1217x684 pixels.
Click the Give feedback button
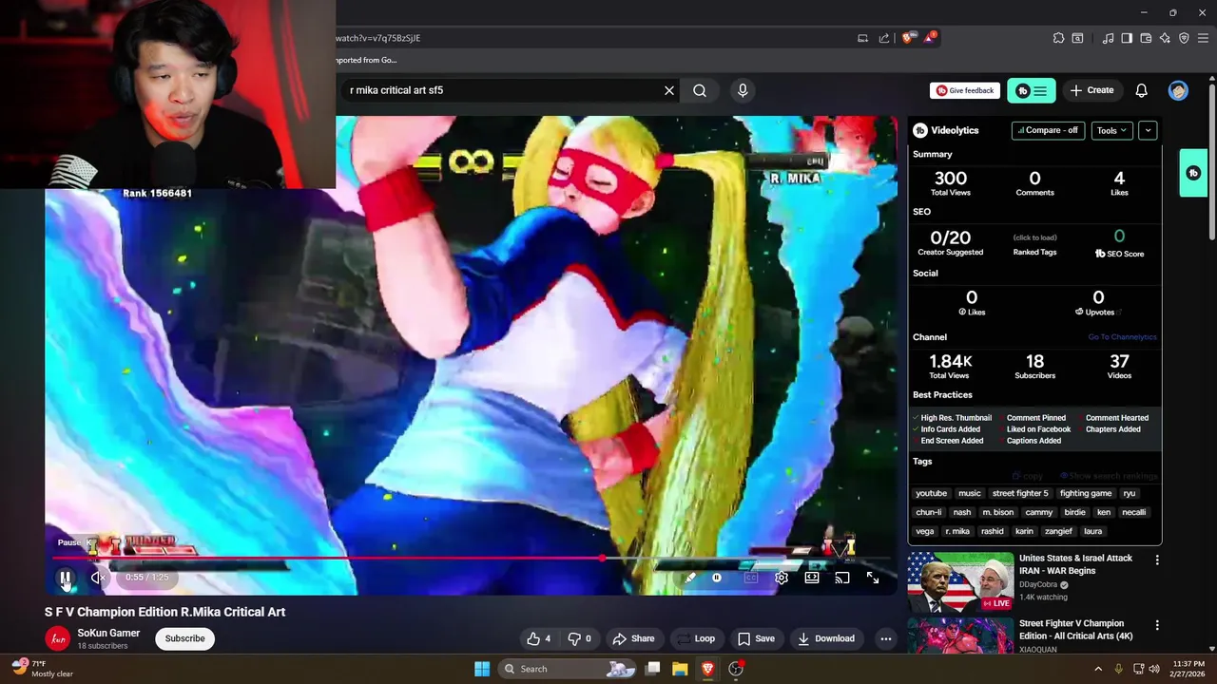(965, 90)
